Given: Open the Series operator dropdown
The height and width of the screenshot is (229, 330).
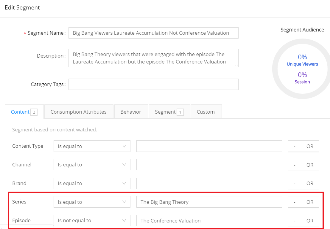Looking at the screenshot, I should point(92,202).
